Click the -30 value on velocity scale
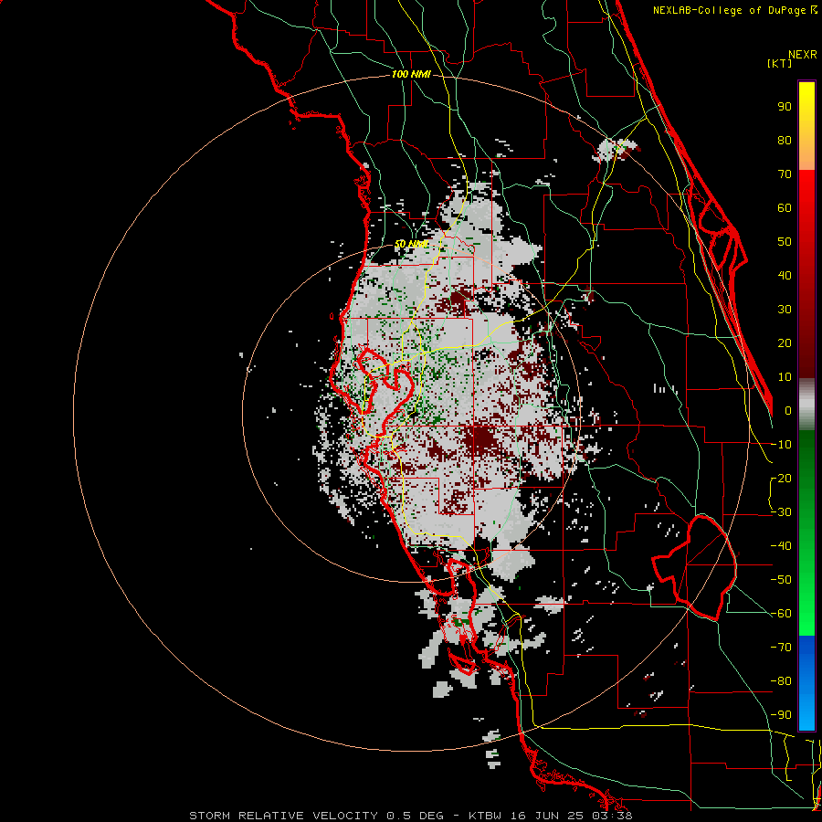The width and height of the screenshot is (822, 822). pyautogui.click(x=781, y=512)
